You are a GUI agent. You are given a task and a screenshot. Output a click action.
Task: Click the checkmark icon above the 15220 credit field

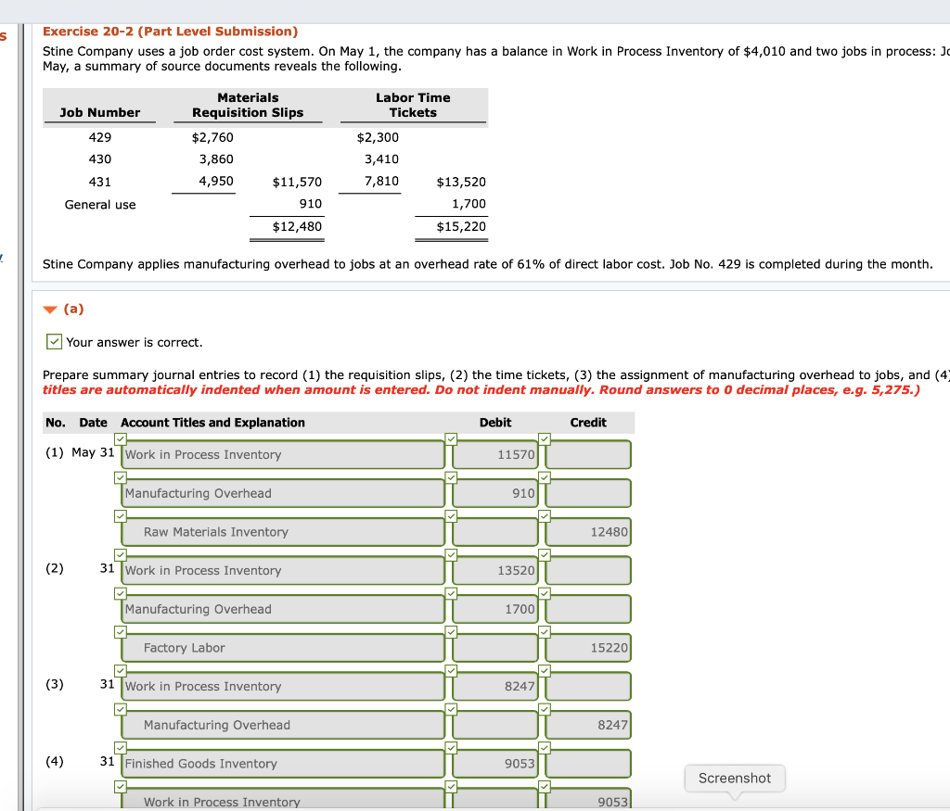point(545,631)
